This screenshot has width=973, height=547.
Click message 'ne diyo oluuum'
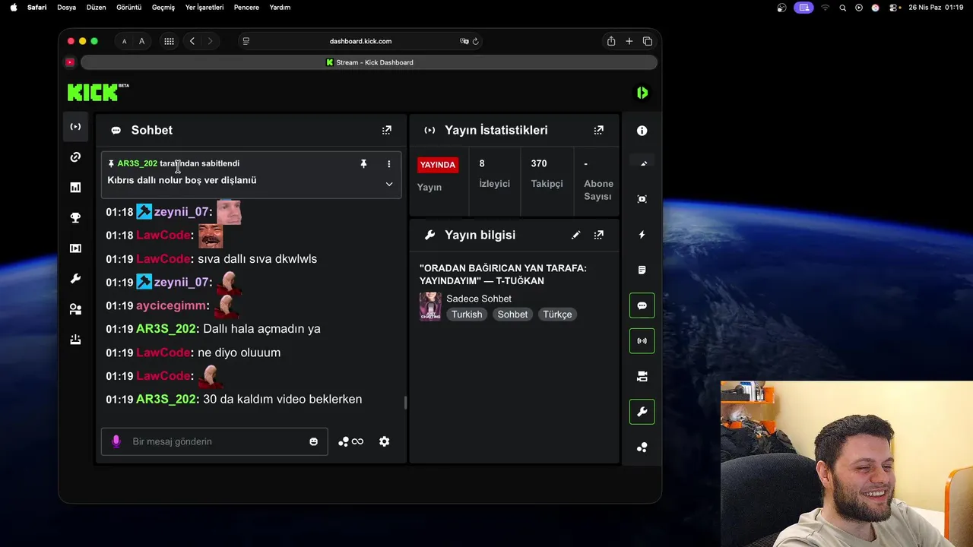(239, 353)
